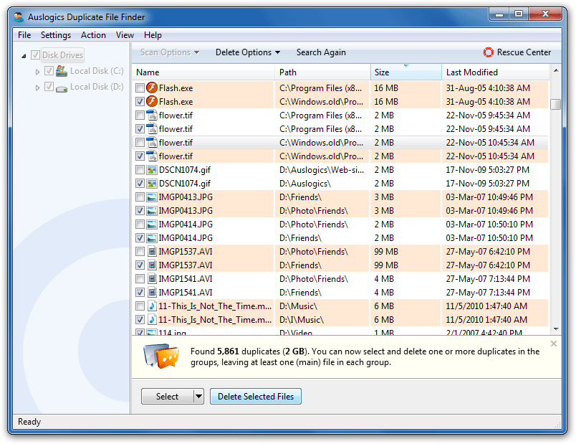This screenshot has width=576, height=444.
Task: Click the Flash icon of the checked Flash.exe row
Action: (152, 102)
